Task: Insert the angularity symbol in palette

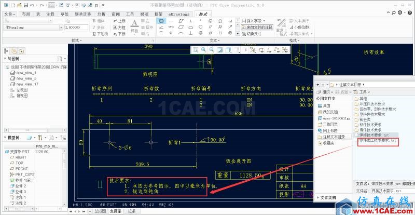Action: tap(161, 27)
